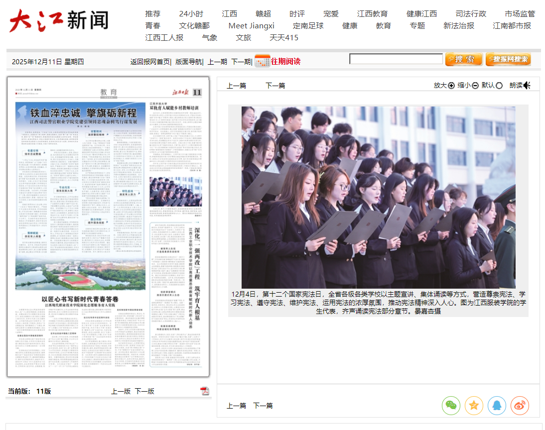This screenshot has height=430, width=545.
Task: Click the star favorites share icon
Action: pyautogui.click(x=474, y=406)
